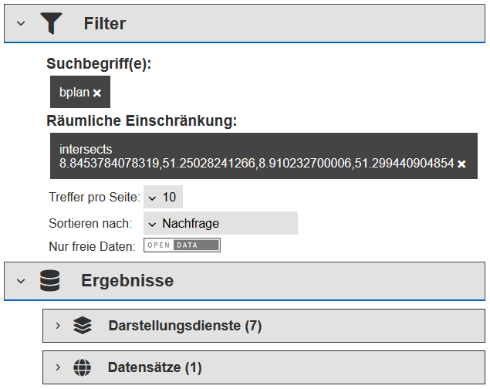
Task: Click the globe icon for Datensätze
Action: point(83,367)
